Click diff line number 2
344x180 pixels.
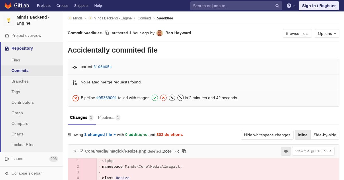click(x=78, y=167)
